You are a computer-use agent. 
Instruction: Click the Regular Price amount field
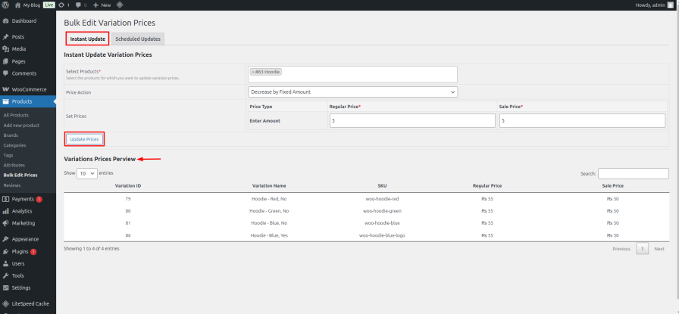point(411,121)
